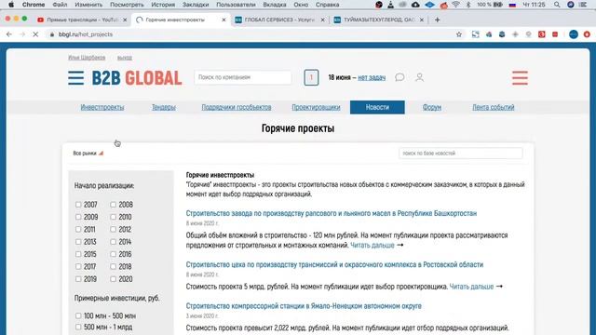
Task: Open the right red hamburger menu
Action: (x=520, y=78)
